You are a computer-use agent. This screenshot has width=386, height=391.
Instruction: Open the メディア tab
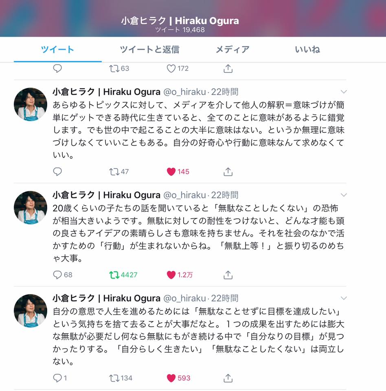232,49
